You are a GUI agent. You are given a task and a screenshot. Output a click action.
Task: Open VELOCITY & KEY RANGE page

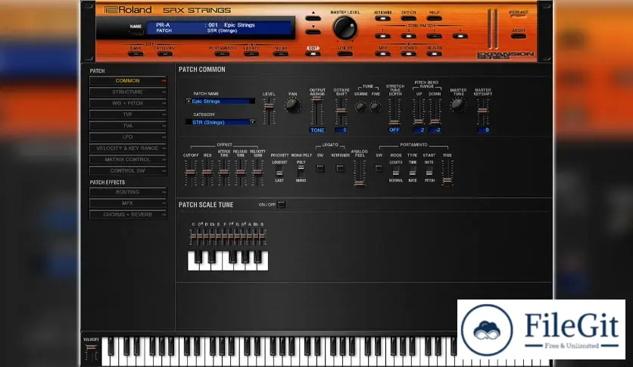point(127,149)
